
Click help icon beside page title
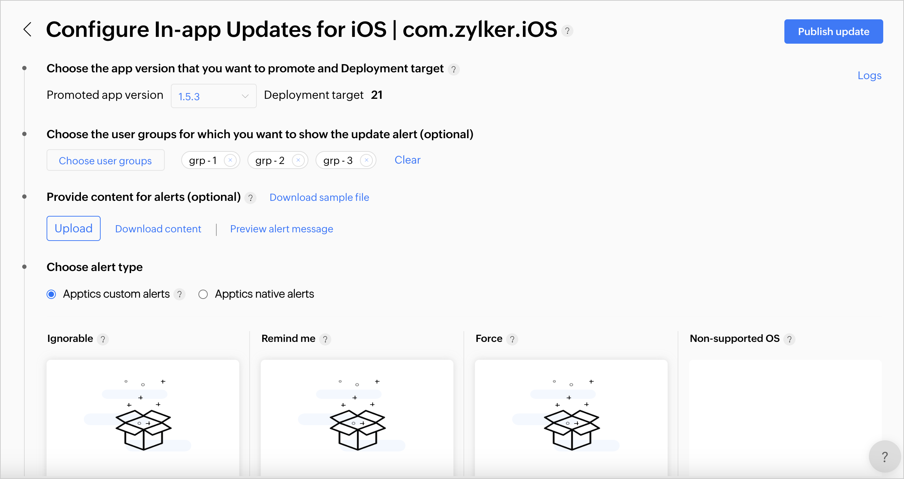pyautogui.click(x=567, y=31)
